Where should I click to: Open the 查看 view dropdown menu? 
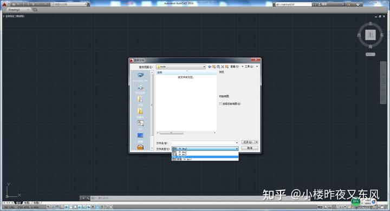236,67
